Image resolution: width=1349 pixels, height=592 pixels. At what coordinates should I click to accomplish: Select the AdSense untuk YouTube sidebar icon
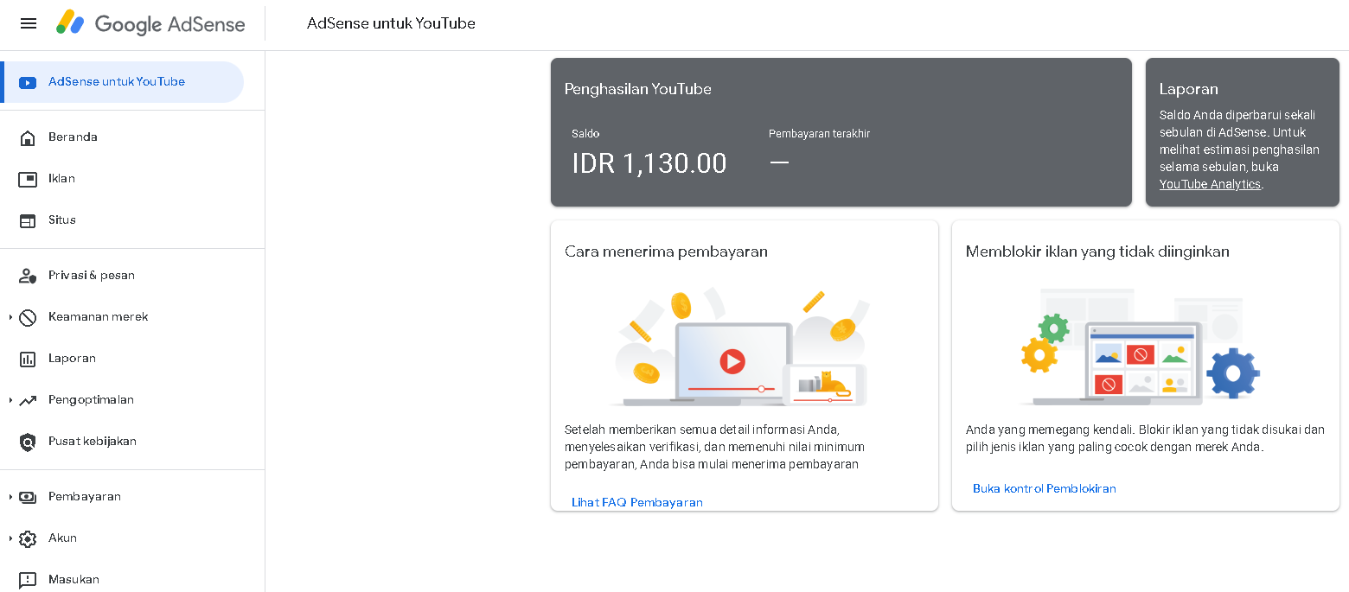29,81
